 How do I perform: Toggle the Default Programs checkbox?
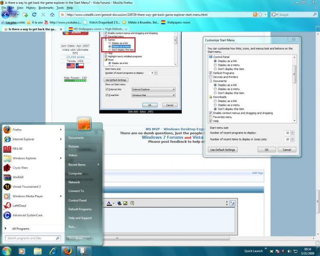point(211,73)
